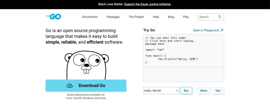Click the cloud download icon on Download Go
This screenshot has width=270, height=104.
pyautogui.click(x=70, y=85)
